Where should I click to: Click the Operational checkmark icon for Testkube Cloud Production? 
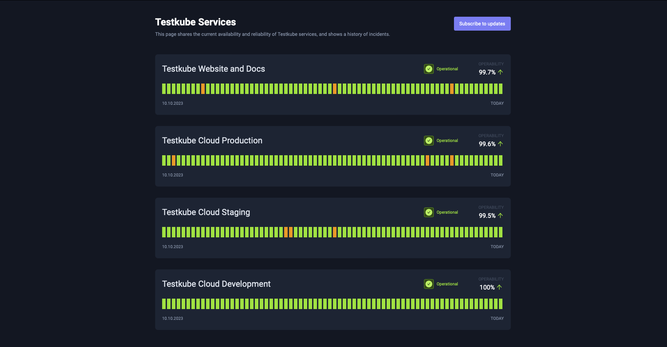[x=429, y=140]
